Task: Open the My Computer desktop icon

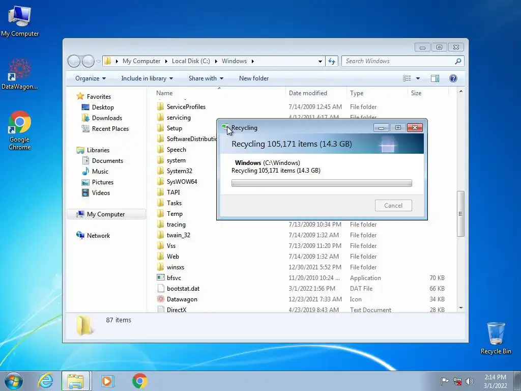Action: (x=20, y=21)
